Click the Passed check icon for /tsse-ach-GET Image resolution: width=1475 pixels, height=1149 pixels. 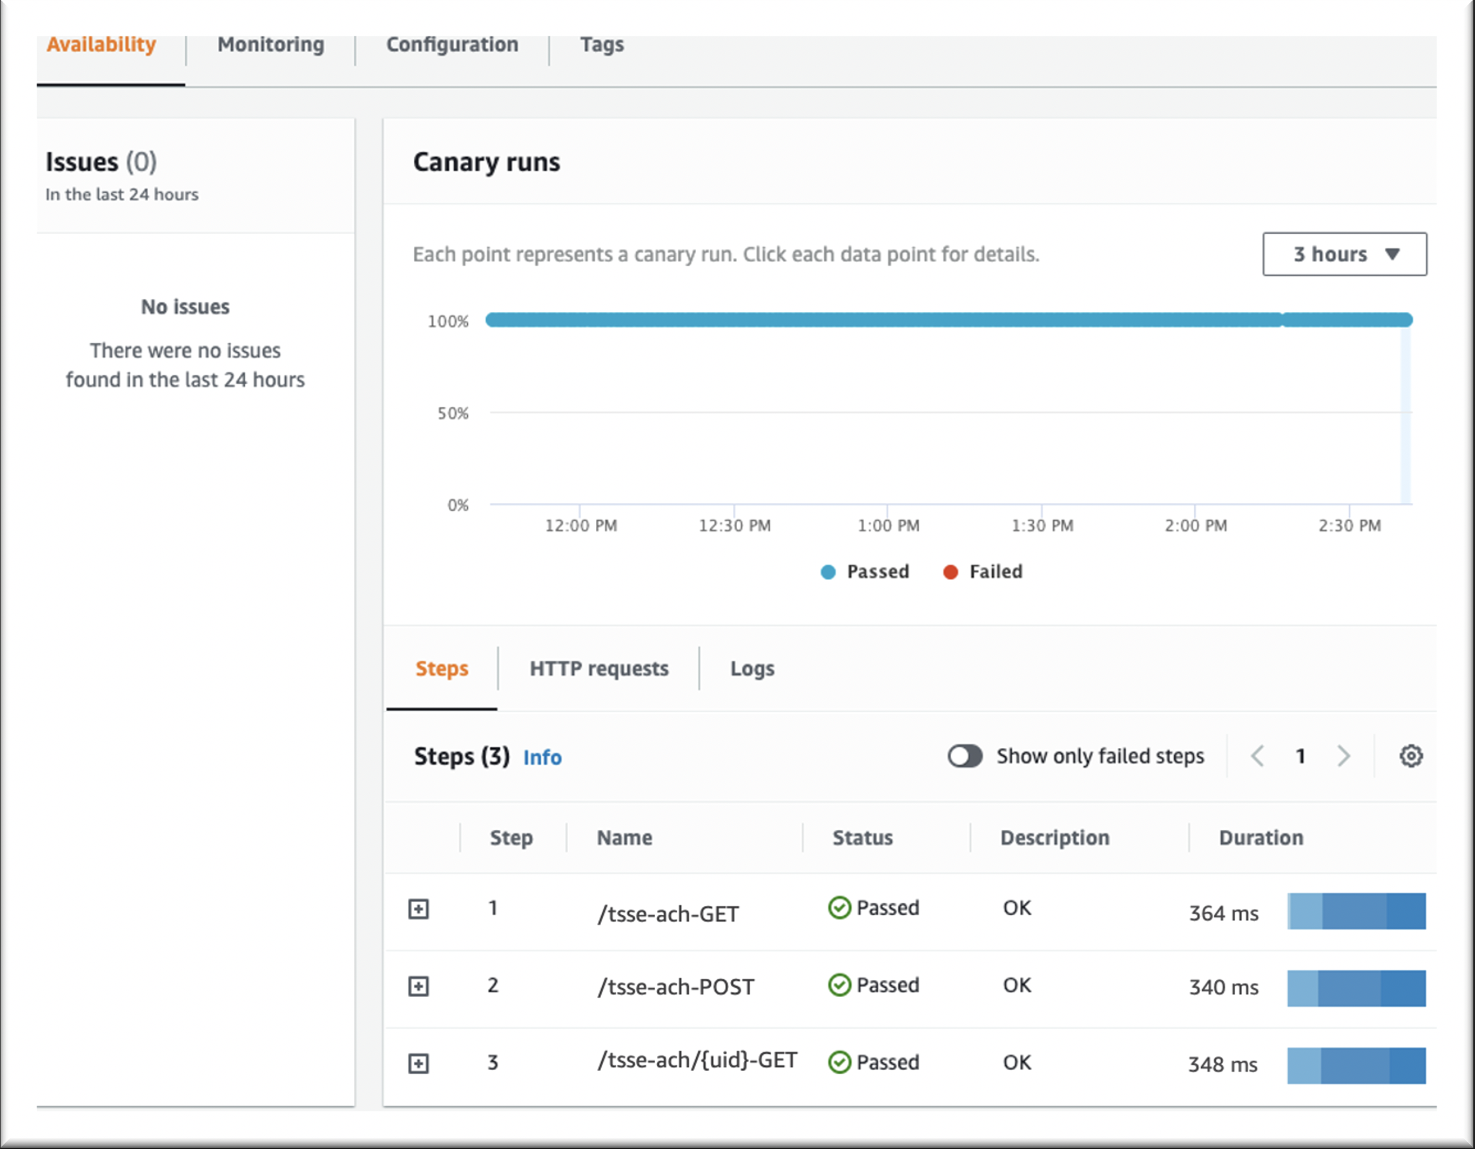coord(839,907)
